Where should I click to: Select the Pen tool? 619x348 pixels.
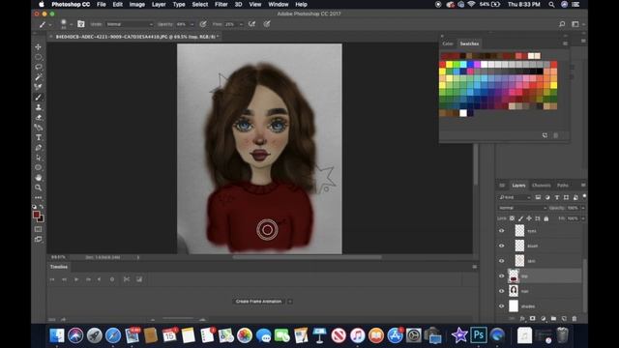tap(39, 148)
